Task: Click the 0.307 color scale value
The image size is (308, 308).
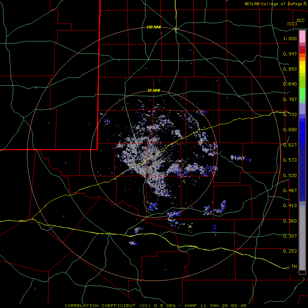Action: [290, 236]
